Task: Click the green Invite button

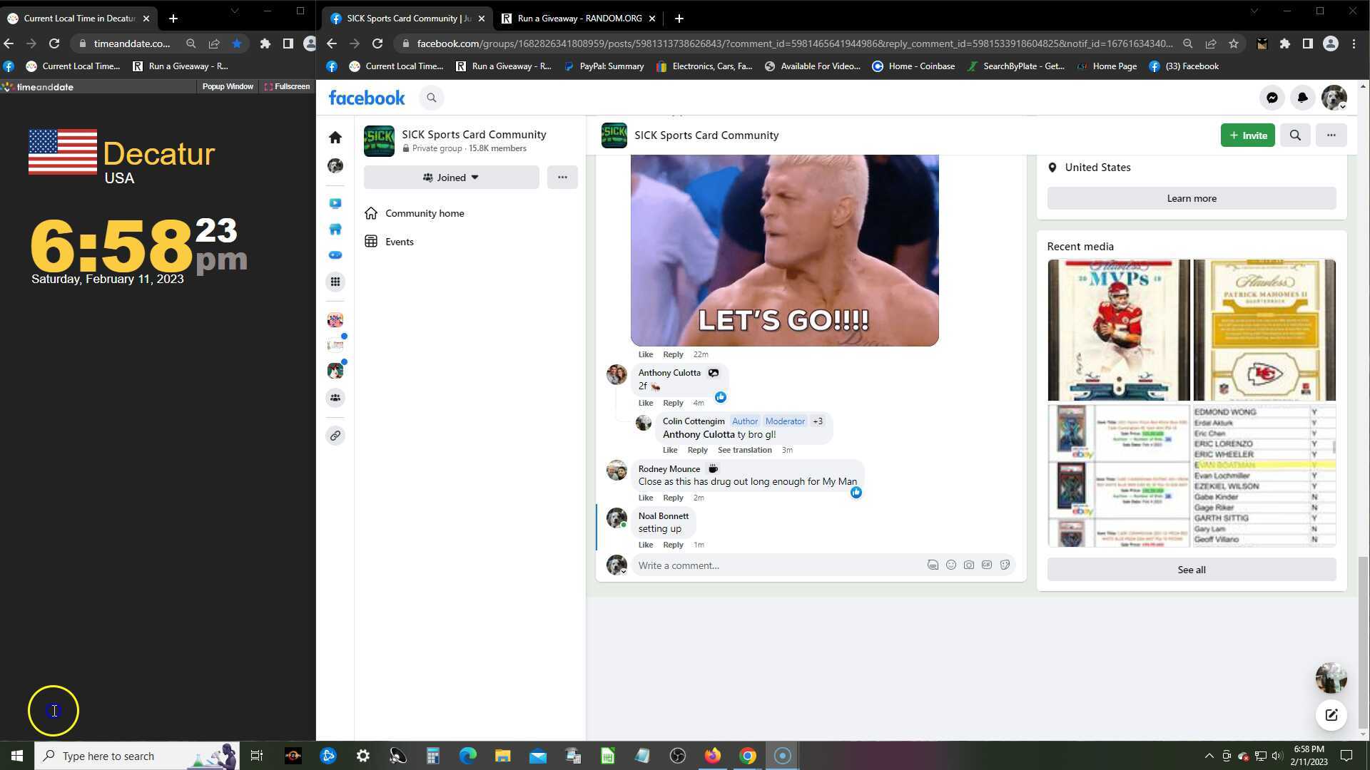Action: (x=1247, y=135)
